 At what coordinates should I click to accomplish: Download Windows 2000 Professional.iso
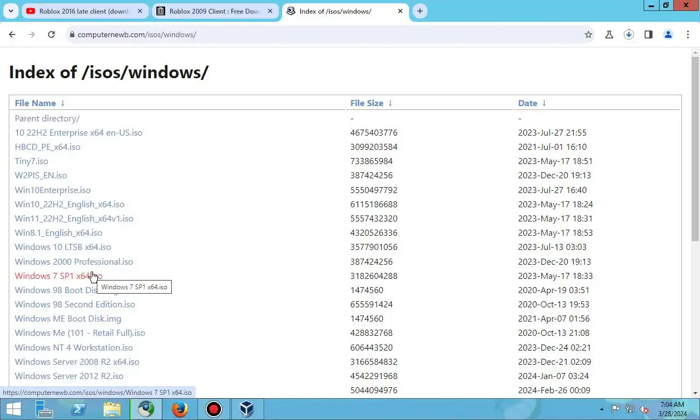74,261
